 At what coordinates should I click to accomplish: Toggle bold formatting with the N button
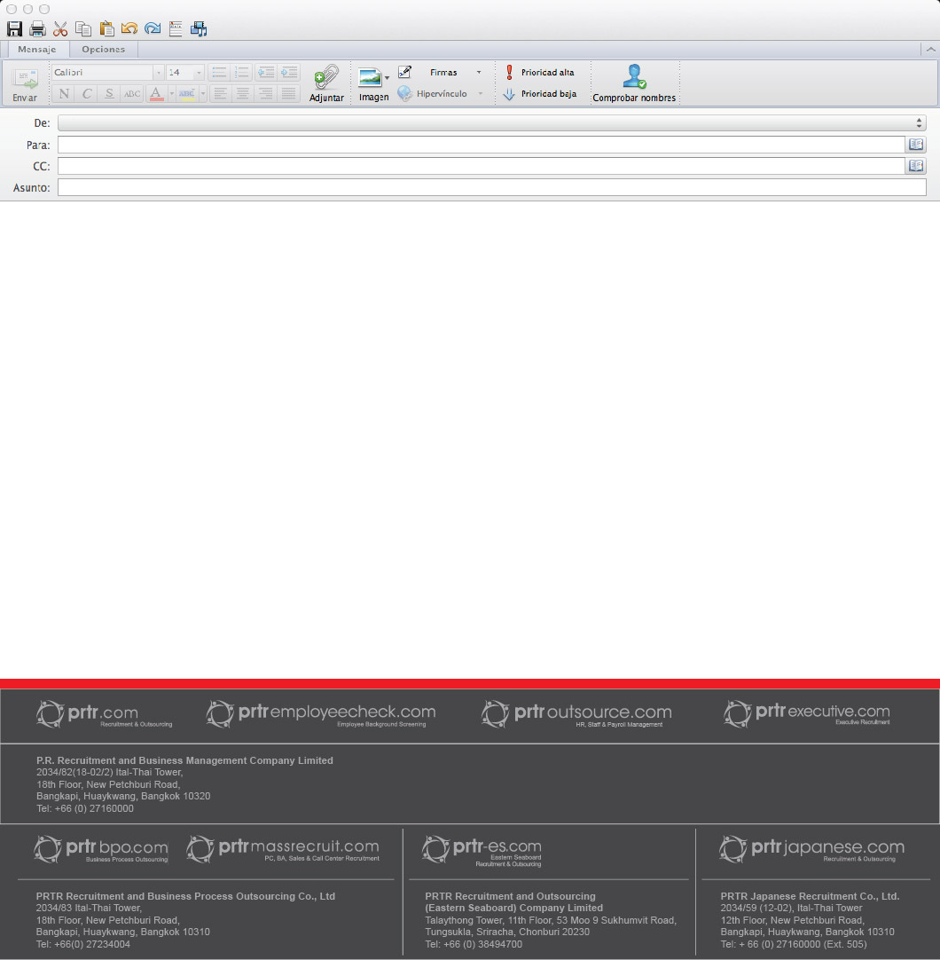click(x=64, y=94)
